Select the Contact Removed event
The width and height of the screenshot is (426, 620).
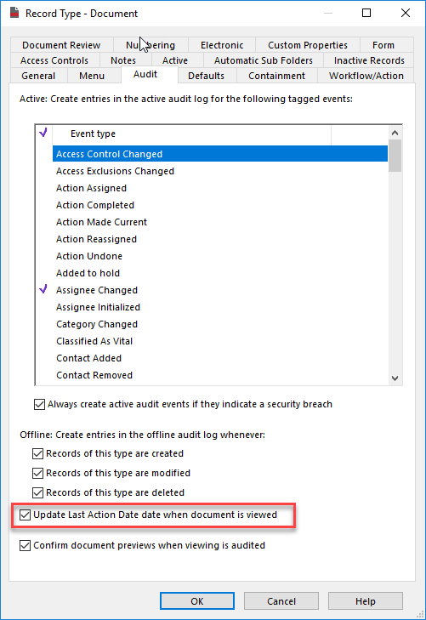tap(219, 375)
